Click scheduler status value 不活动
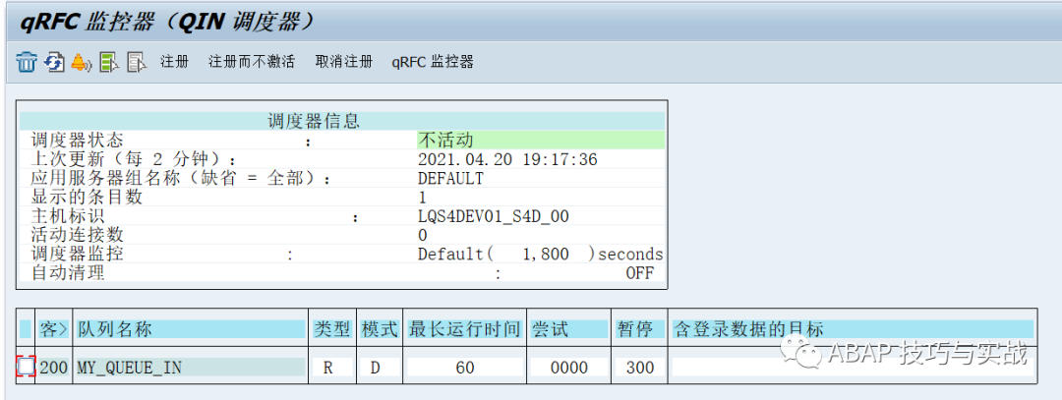Image resolution: width=1062 pixels, height=400 pixels. [x=445, y=141]
